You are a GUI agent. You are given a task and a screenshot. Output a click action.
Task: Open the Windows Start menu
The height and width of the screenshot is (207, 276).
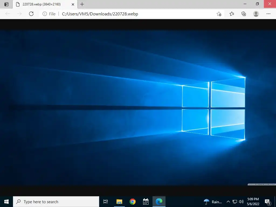[6, 202]
